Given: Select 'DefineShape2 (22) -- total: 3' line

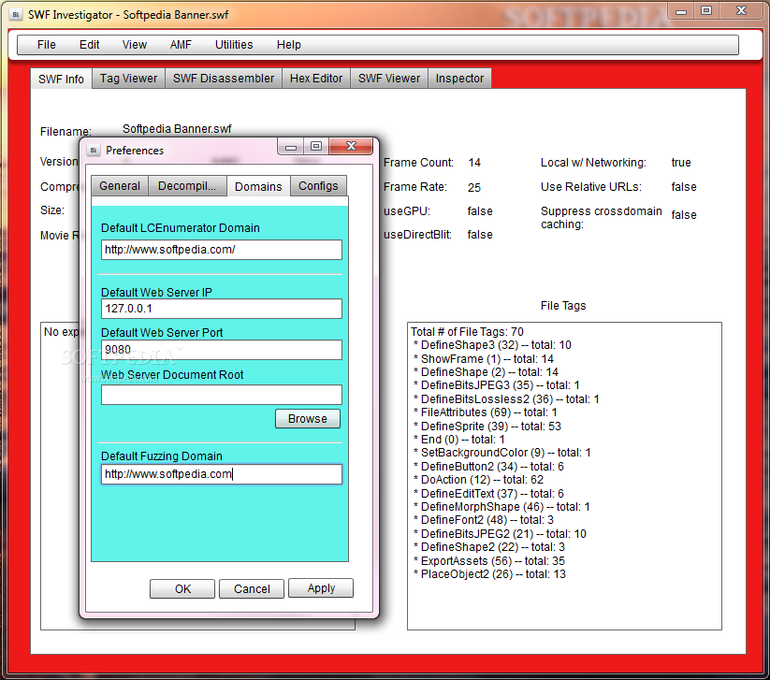Looking at the screenshot, I should [489, 547].
